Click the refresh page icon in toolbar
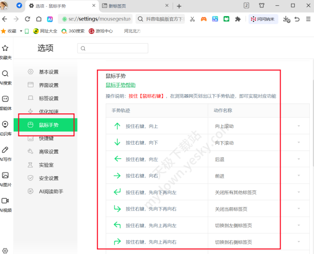This screenshot has width=314, height=254. 26,19
